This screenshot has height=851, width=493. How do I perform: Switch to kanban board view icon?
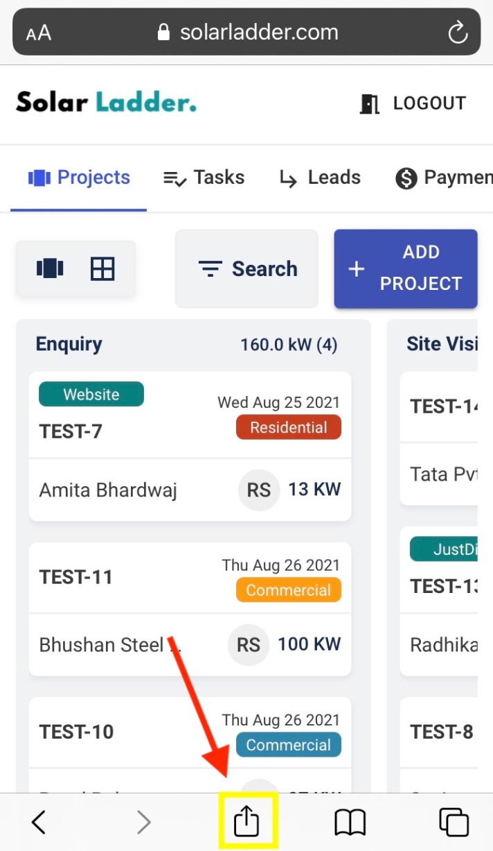pos(50,268)
